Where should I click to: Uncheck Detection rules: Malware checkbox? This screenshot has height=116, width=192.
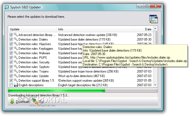click(11, 53)
